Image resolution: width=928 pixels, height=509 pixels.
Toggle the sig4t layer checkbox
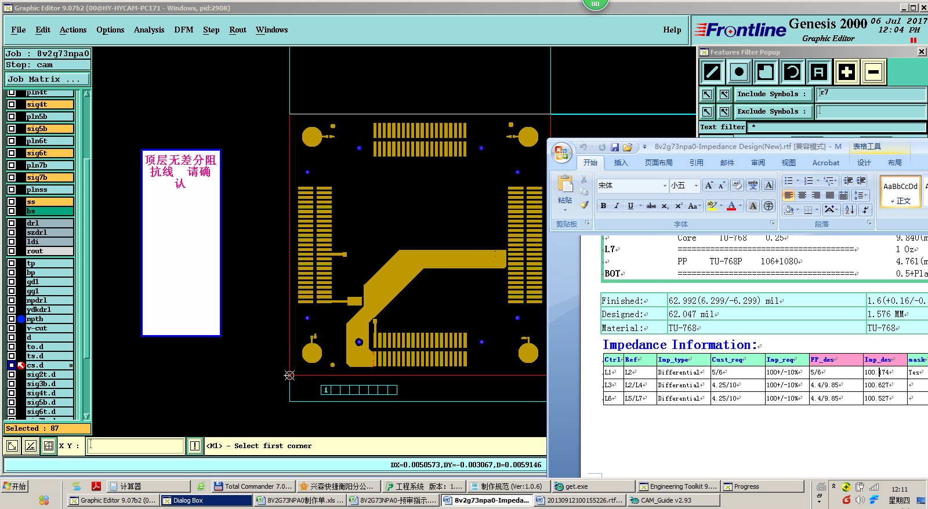pyautogui.click(x=12, y=104)
